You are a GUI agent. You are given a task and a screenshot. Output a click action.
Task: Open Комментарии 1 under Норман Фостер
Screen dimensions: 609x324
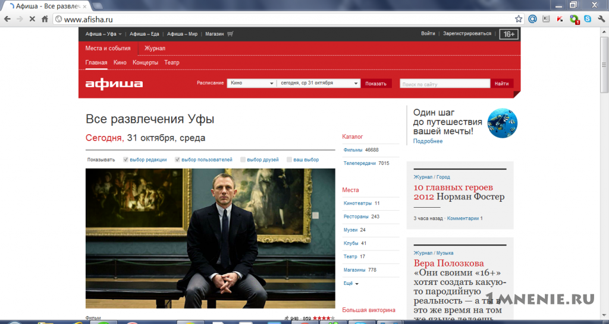(465, 218)
